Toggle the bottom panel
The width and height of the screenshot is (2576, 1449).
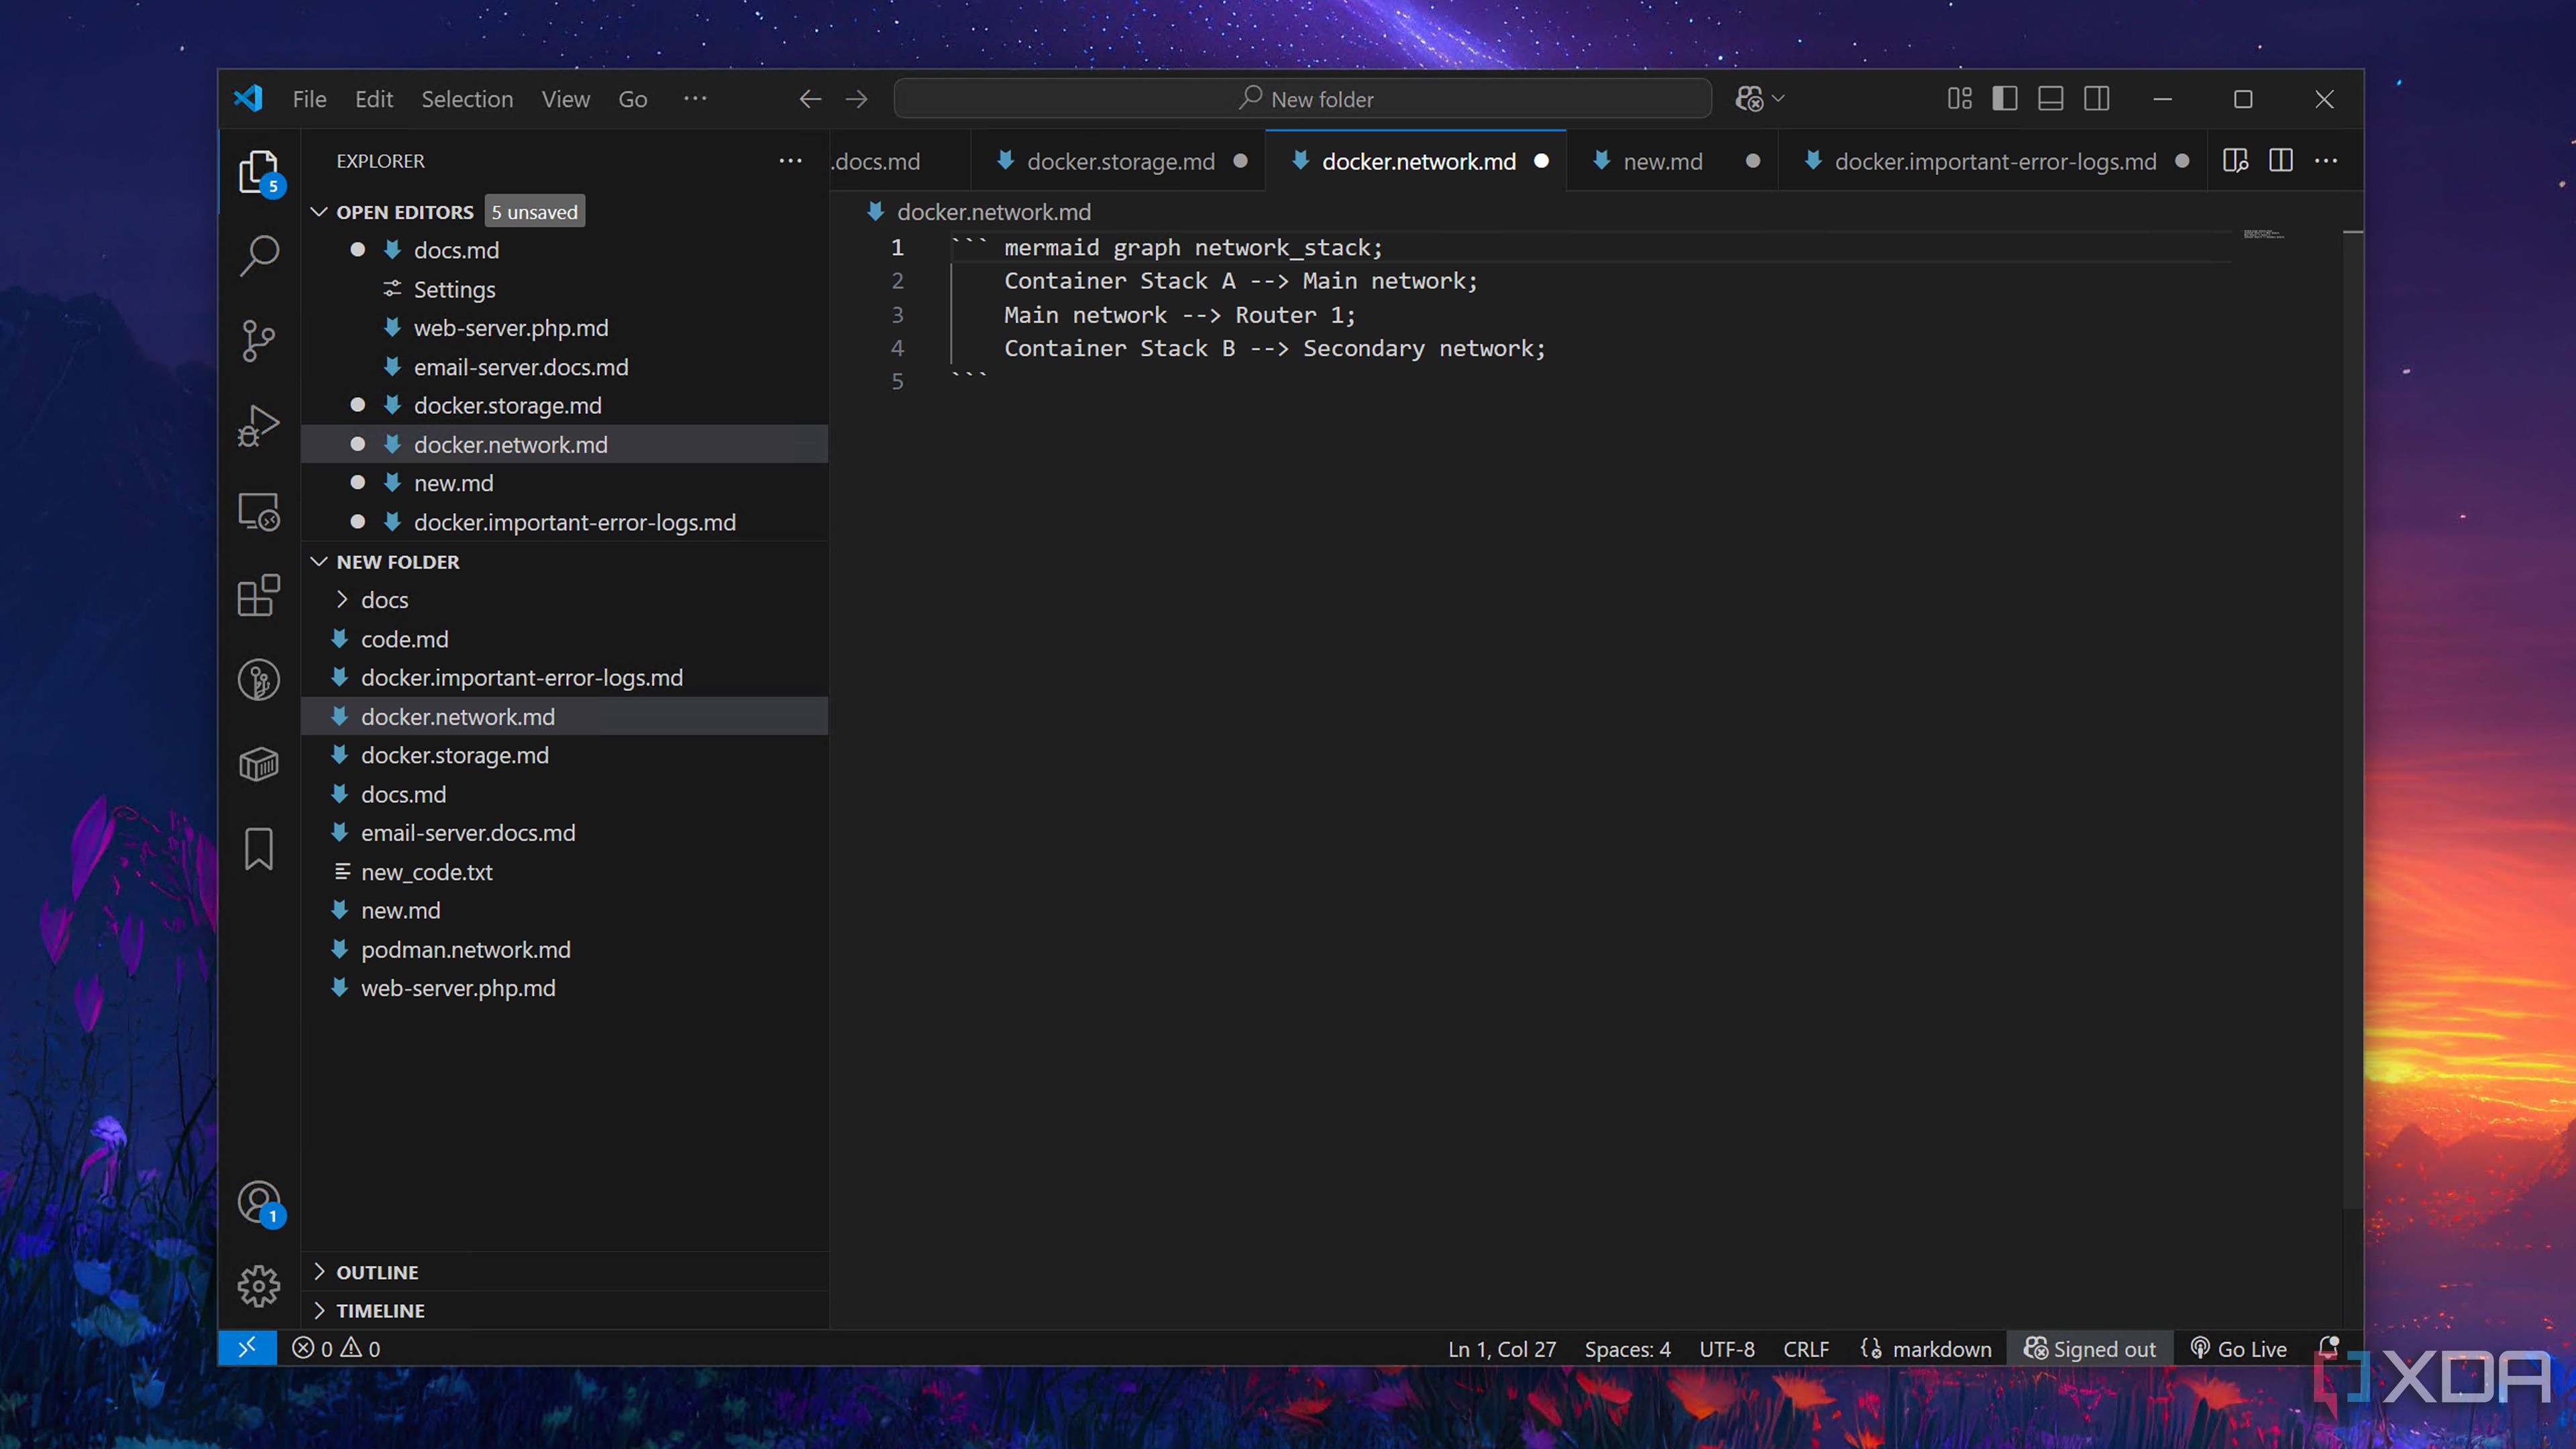coord(2051,99)
